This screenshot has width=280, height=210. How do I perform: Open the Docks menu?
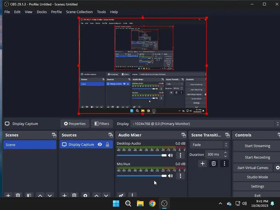[42, 12]
